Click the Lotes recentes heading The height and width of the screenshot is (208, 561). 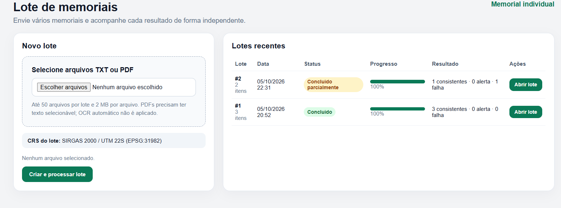(258, 46)
